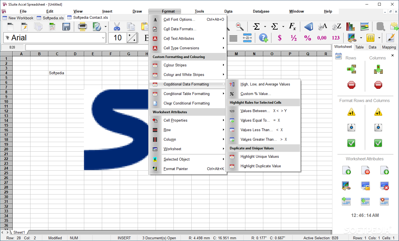Screen dimensions: 399x241
Task: Switch to New Workbook tab
Action: pyautogui.click(x=18, y=18)
